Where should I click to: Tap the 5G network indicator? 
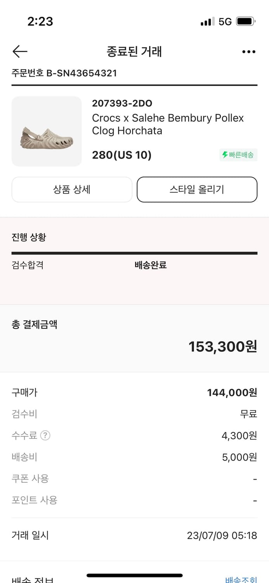tap(225, 22)
